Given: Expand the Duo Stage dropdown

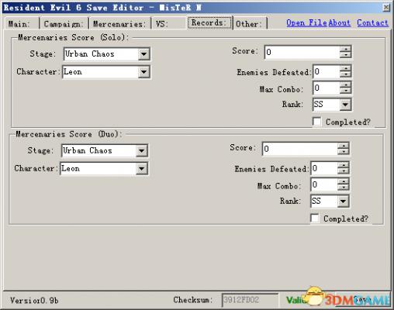Looking at the screenshot, I should pos(142,150).
